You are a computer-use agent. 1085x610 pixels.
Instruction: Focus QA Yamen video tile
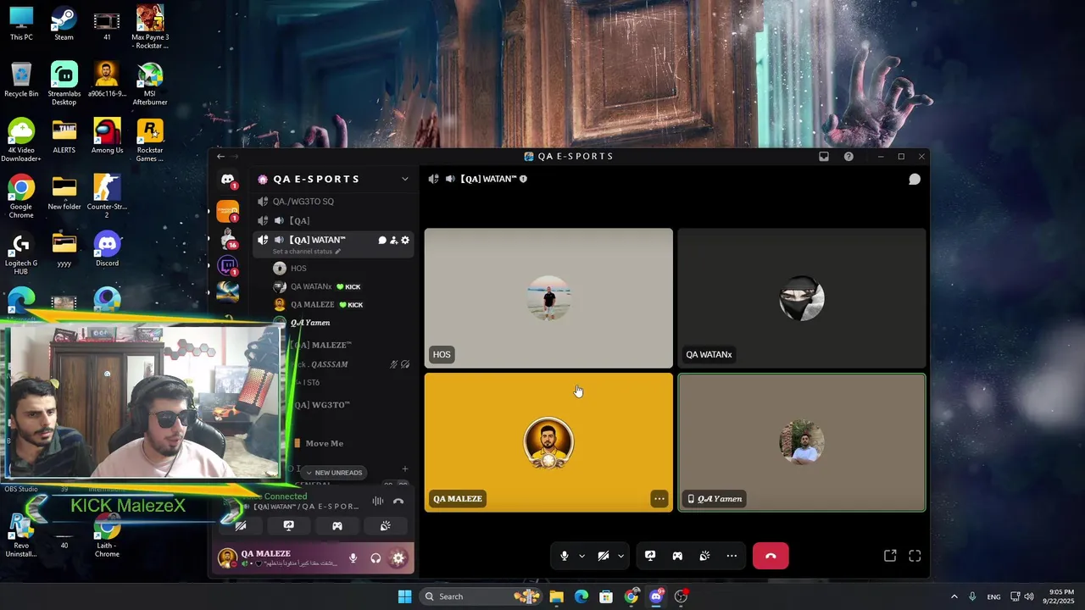tap(802, 442)
